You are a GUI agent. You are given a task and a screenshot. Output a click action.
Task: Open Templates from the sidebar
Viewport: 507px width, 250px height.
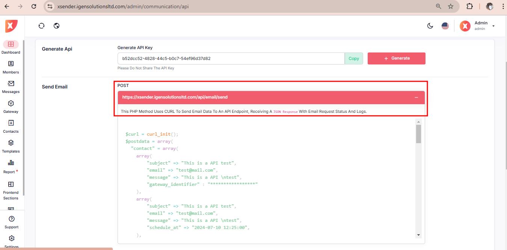click(x=11, y=143)
